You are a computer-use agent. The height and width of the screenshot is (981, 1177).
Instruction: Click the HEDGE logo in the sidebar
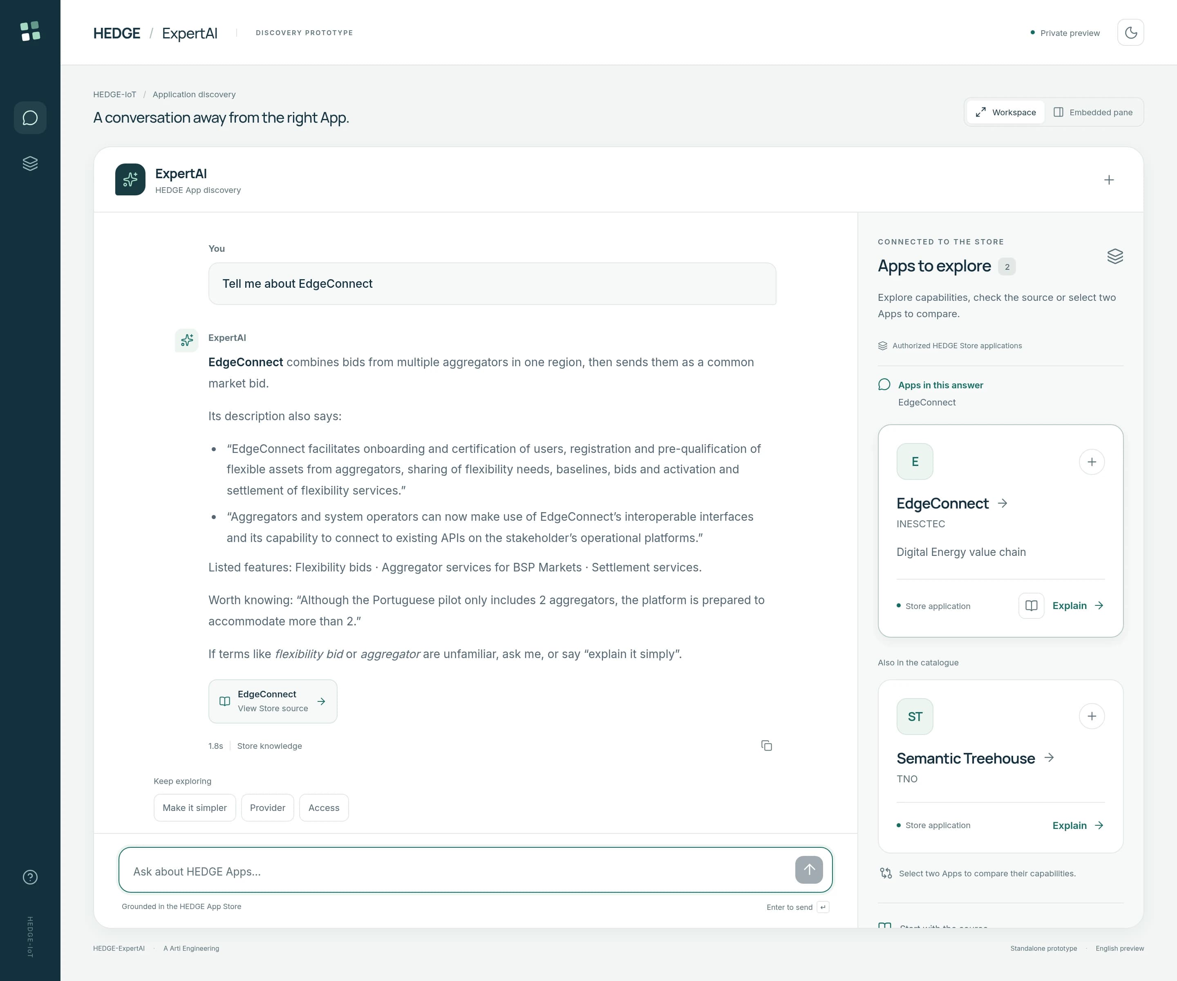tap(30, 31)
